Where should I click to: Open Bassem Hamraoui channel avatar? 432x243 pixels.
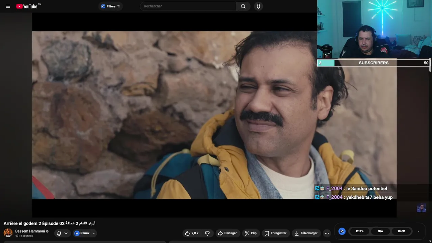click(8, 233)
